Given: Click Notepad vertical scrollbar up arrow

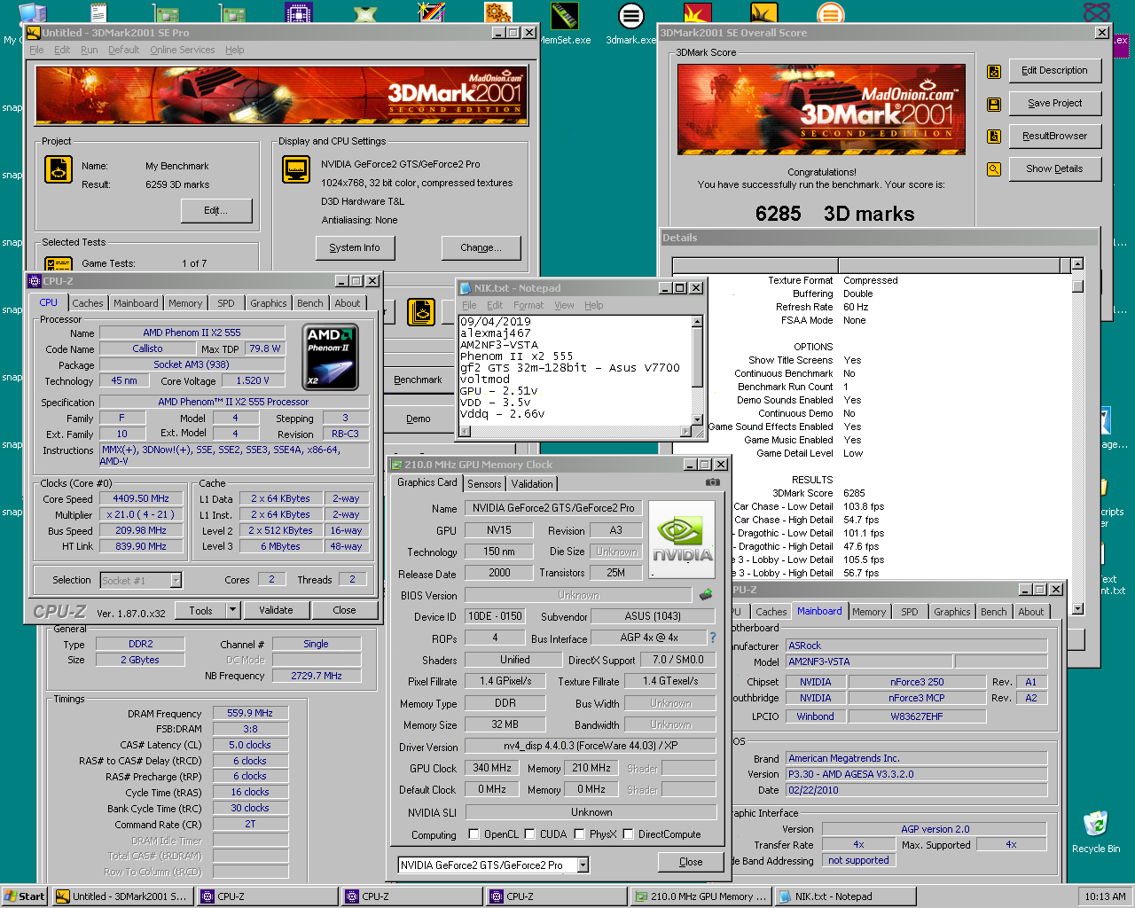Looking at the screenshot, I should pyautogui.click(x=697, y=322).
